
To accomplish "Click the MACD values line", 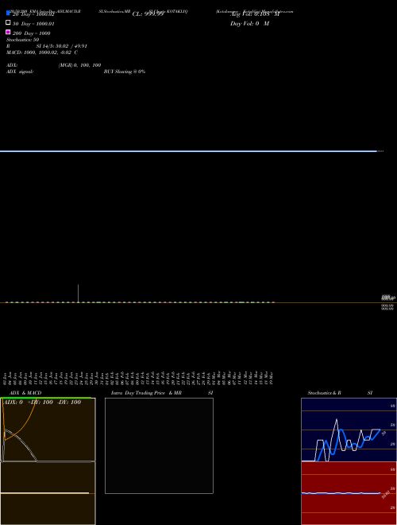I will pyautogui.click(x=42, y=52).
